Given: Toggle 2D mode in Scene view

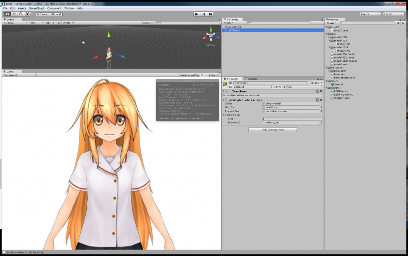Looking at the screenshot, I should coord(48,23).
